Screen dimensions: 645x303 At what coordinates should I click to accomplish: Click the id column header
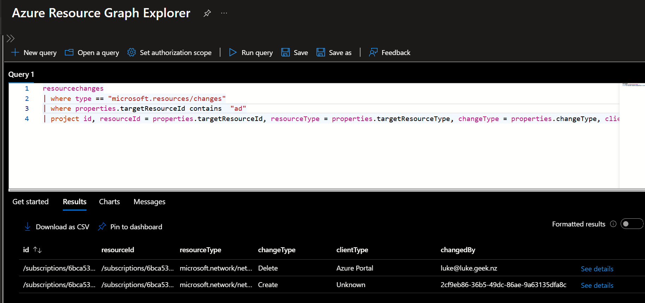26,250
